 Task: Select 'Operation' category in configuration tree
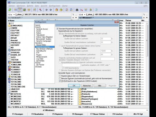pos(39,43)
